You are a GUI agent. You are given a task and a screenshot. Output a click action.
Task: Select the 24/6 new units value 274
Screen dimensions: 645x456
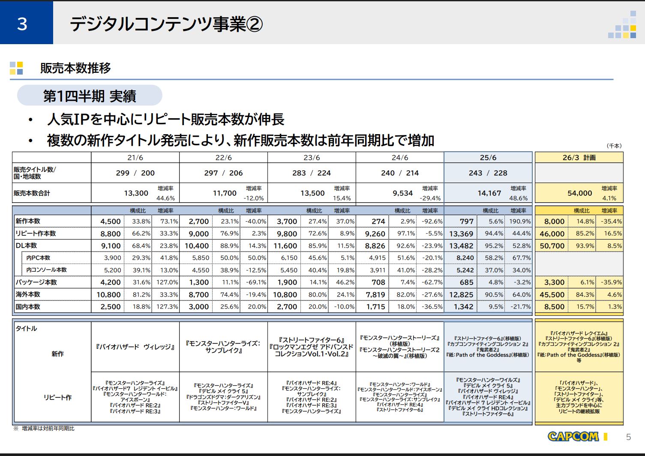378,222
